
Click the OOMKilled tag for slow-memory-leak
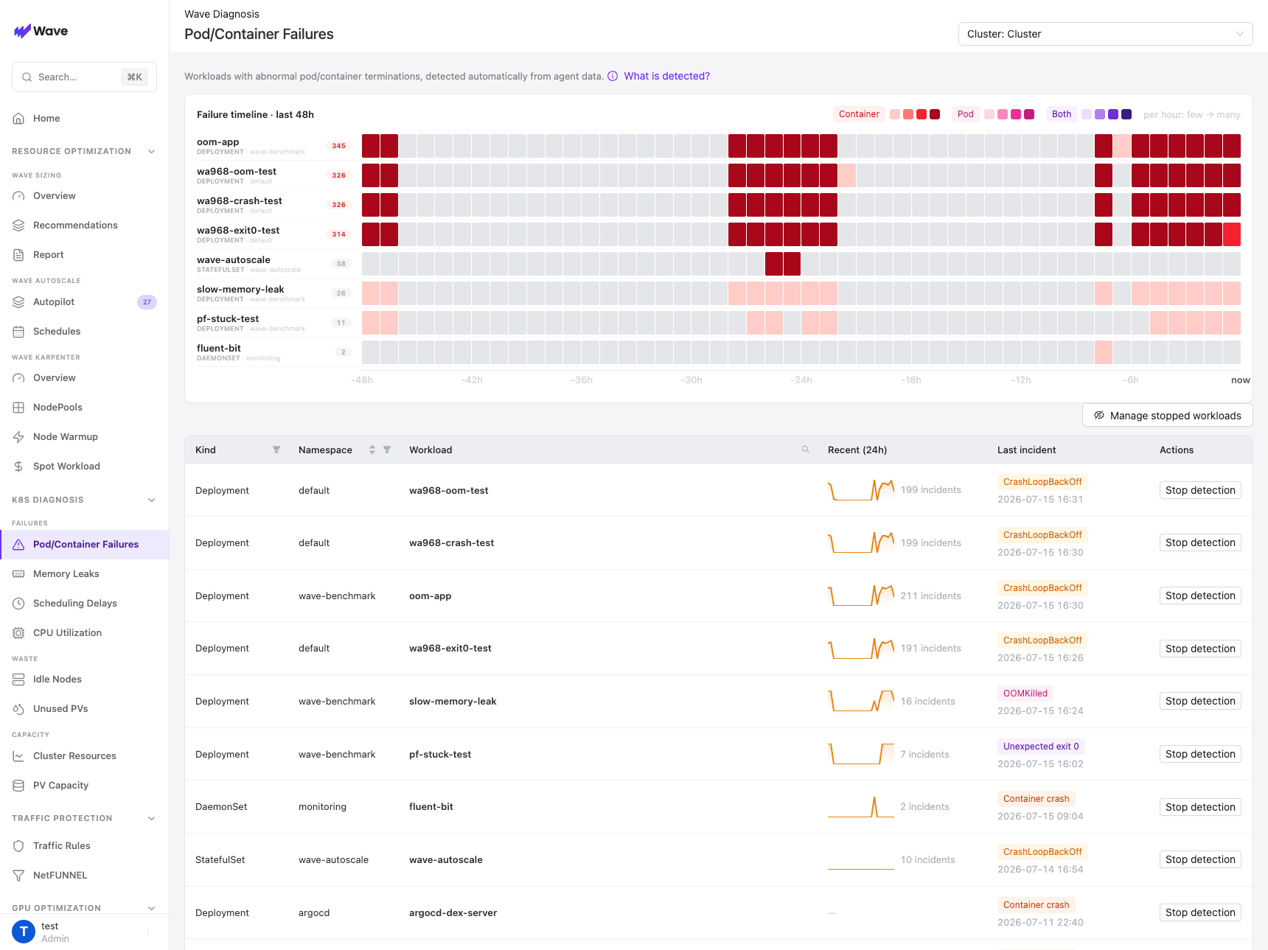(x=1025, y=694)
